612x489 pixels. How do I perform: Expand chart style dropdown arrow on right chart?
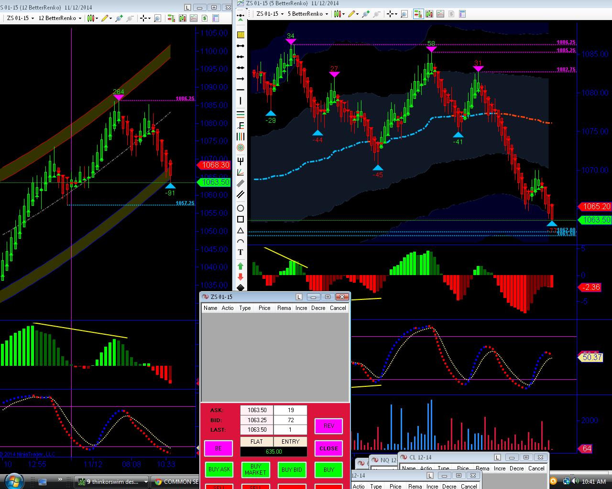[x=344, y=14]
